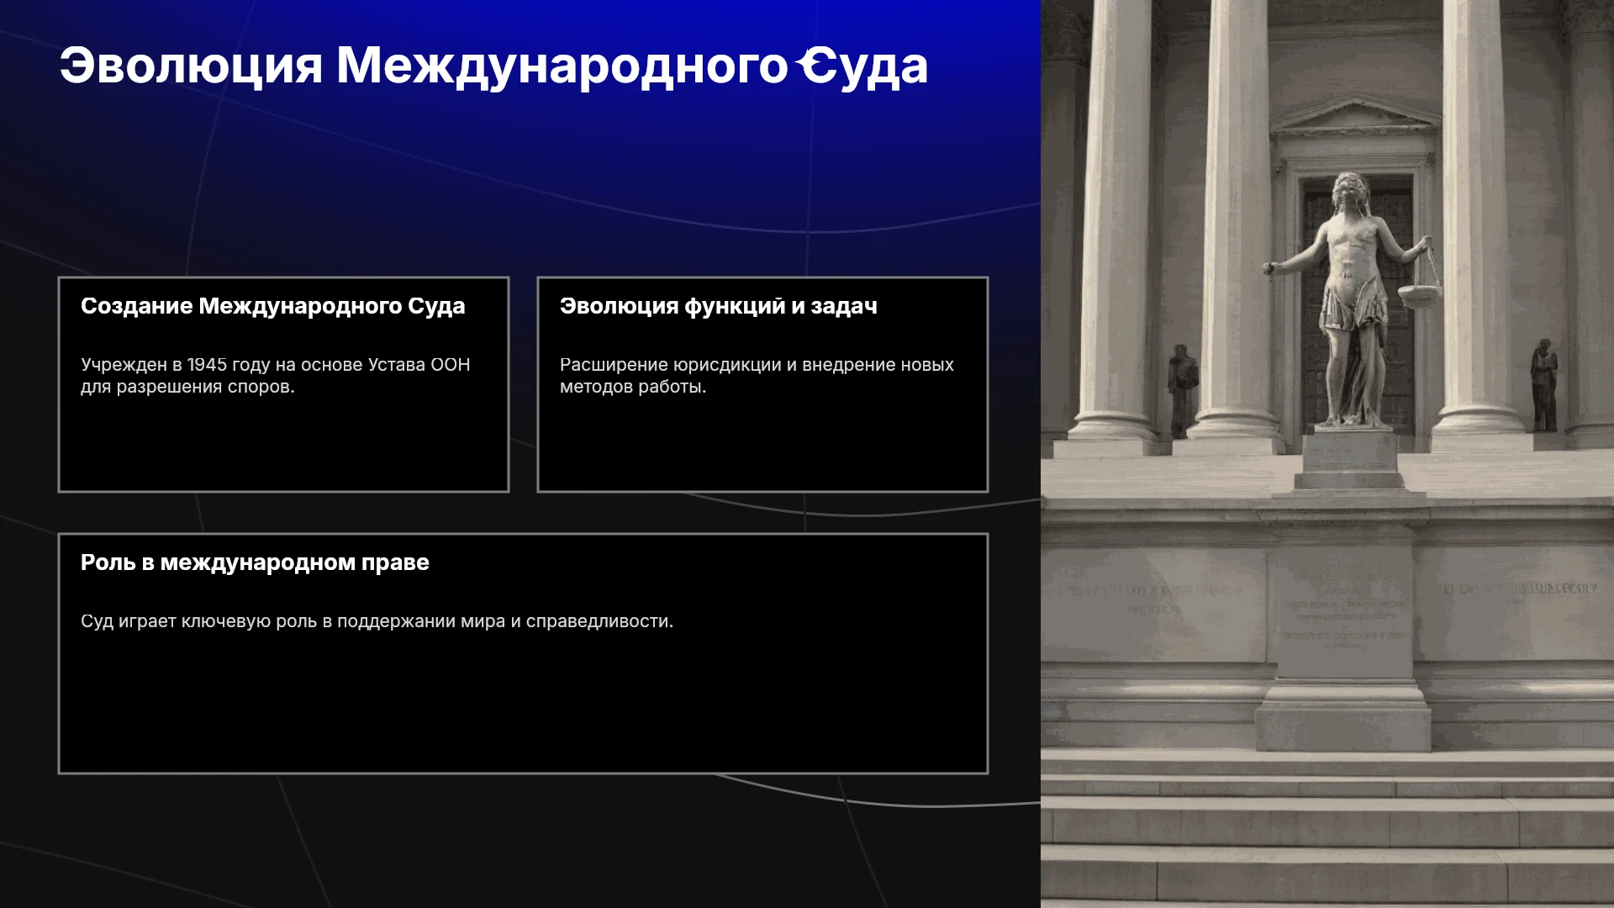1614x908 pixels.
Task: Click the Суд играет ключевую роль sentence
Action: (x=377, y=621)
